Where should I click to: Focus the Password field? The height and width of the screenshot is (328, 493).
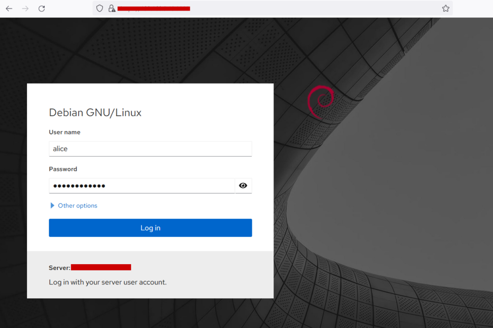tap(142, 186)
